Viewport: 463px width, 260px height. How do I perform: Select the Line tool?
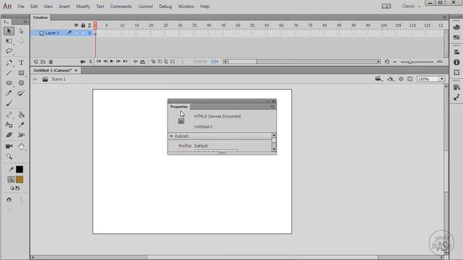pos(9,73)
